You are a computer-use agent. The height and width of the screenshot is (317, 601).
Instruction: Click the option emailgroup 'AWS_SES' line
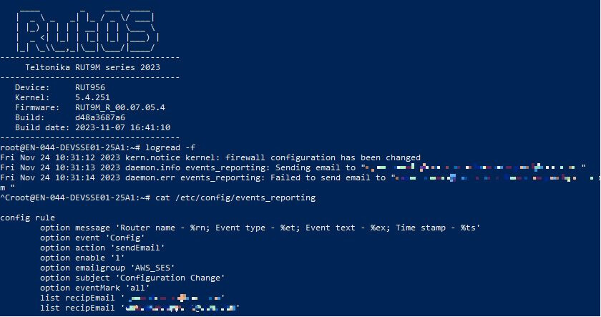click(x=107, y=268)
